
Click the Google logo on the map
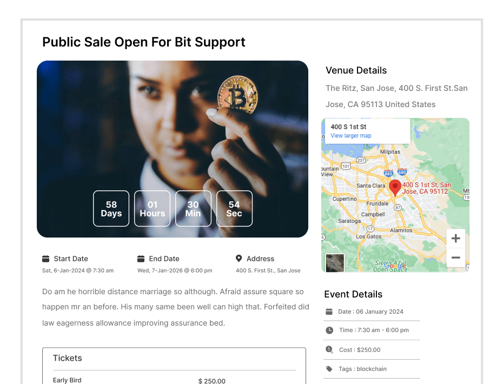click(x=395, y=266)
